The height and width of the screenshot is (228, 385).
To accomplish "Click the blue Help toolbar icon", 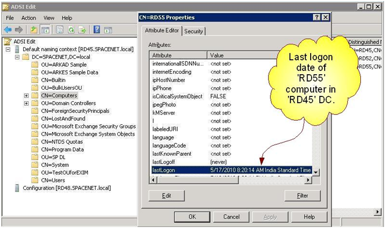I will coord(97,30).
